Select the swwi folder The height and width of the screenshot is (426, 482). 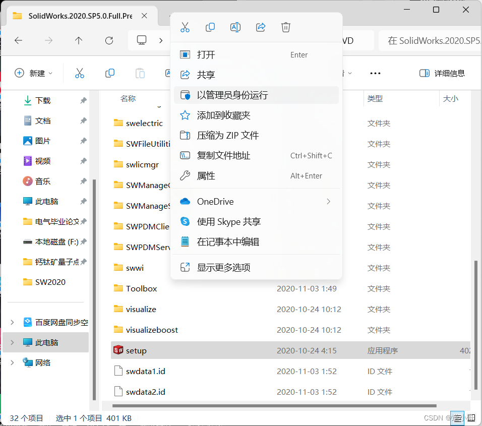coord(135,268)
